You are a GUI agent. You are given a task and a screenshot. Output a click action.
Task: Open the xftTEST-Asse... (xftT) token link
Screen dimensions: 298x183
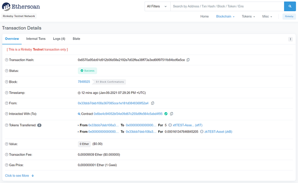pyautogui.click(x=188, y=125)
